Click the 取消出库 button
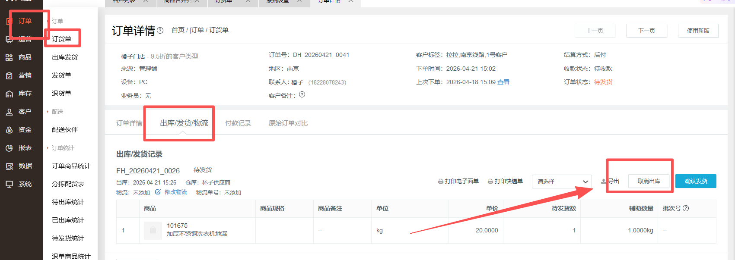 point(649,181)
